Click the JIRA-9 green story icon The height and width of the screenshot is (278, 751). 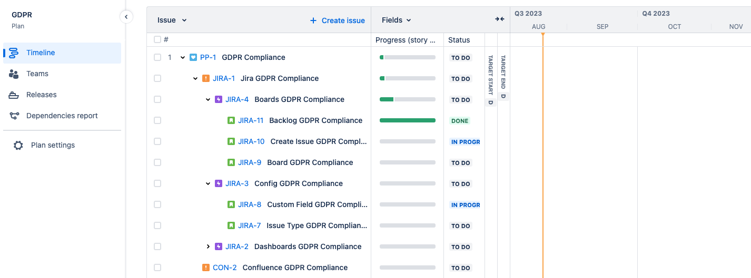[x=231, y=162]
